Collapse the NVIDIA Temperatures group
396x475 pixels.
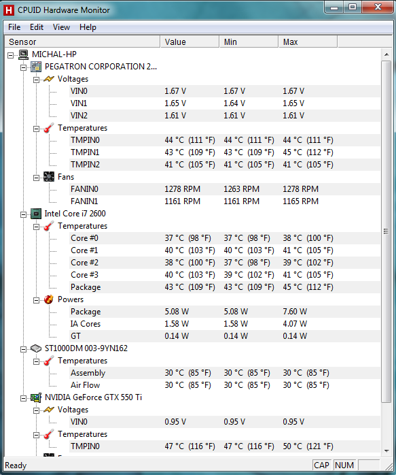(36, 435)
